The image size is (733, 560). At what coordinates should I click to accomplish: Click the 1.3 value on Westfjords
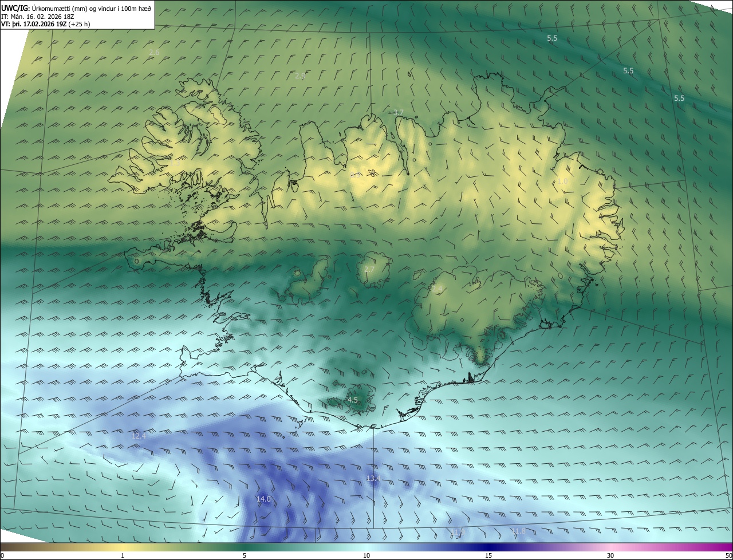pos(175,163)
